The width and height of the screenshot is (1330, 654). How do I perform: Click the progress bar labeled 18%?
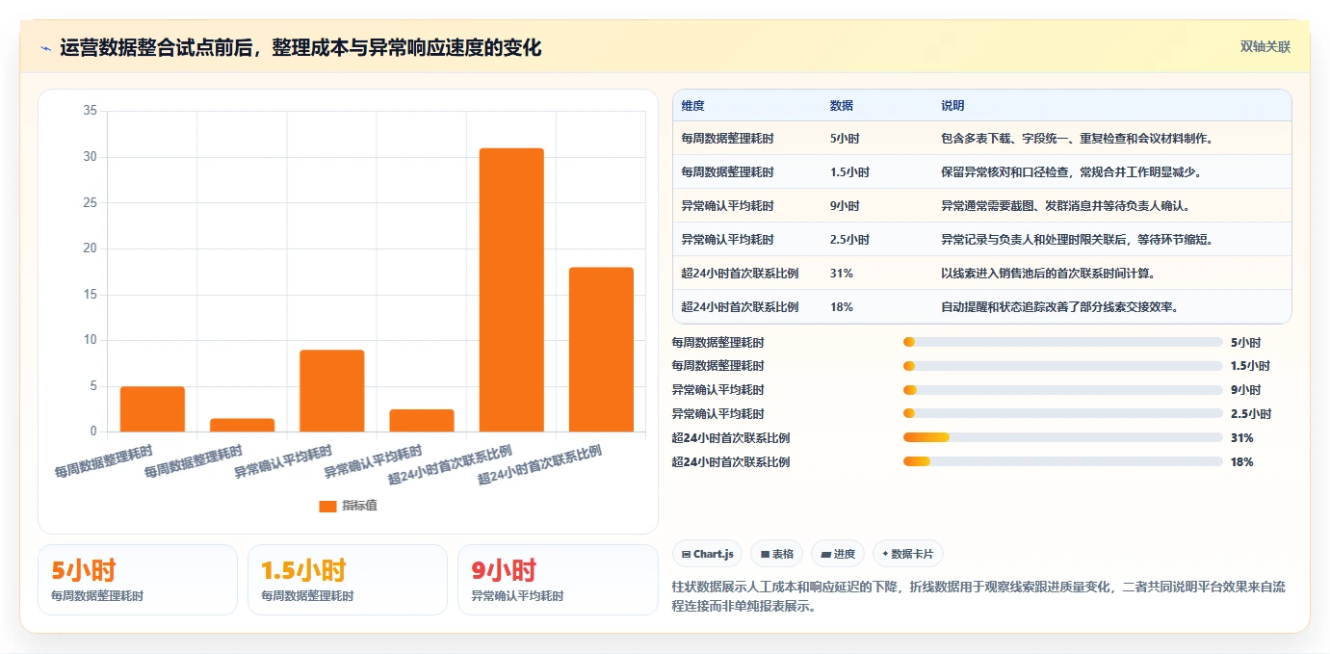click(x=1063, y=461)
